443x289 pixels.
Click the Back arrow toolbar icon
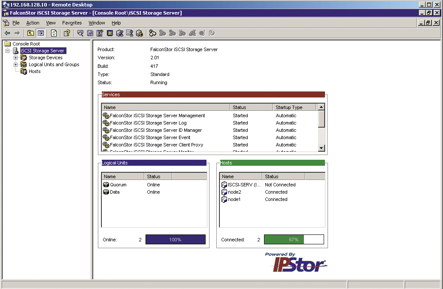pos(7,33)
